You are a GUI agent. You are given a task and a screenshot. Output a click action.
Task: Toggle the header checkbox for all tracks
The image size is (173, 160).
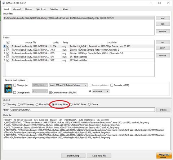[x=8, y=42]
